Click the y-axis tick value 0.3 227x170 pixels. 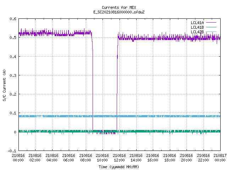[x=13, y=75]
